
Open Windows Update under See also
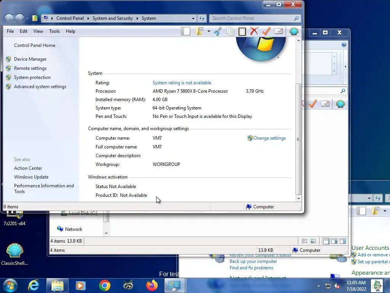coord(31,177)
